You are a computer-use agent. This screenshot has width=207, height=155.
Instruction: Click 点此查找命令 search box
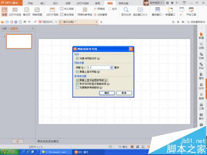(196, 22)
